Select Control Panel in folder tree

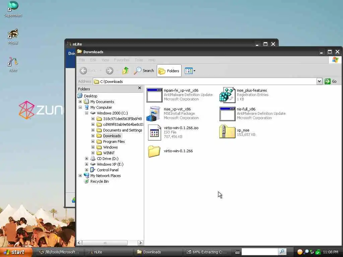click(108, 170)
